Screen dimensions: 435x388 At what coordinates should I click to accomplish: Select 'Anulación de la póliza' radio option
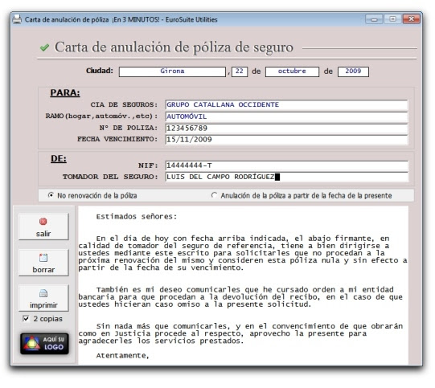(x=214, y=195)
